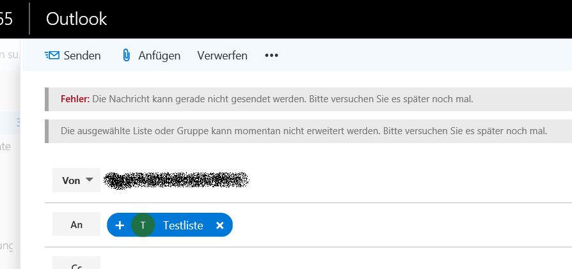Click the Anfügen label text
Screen dimensions: 572x269
[x=159, y=56]
